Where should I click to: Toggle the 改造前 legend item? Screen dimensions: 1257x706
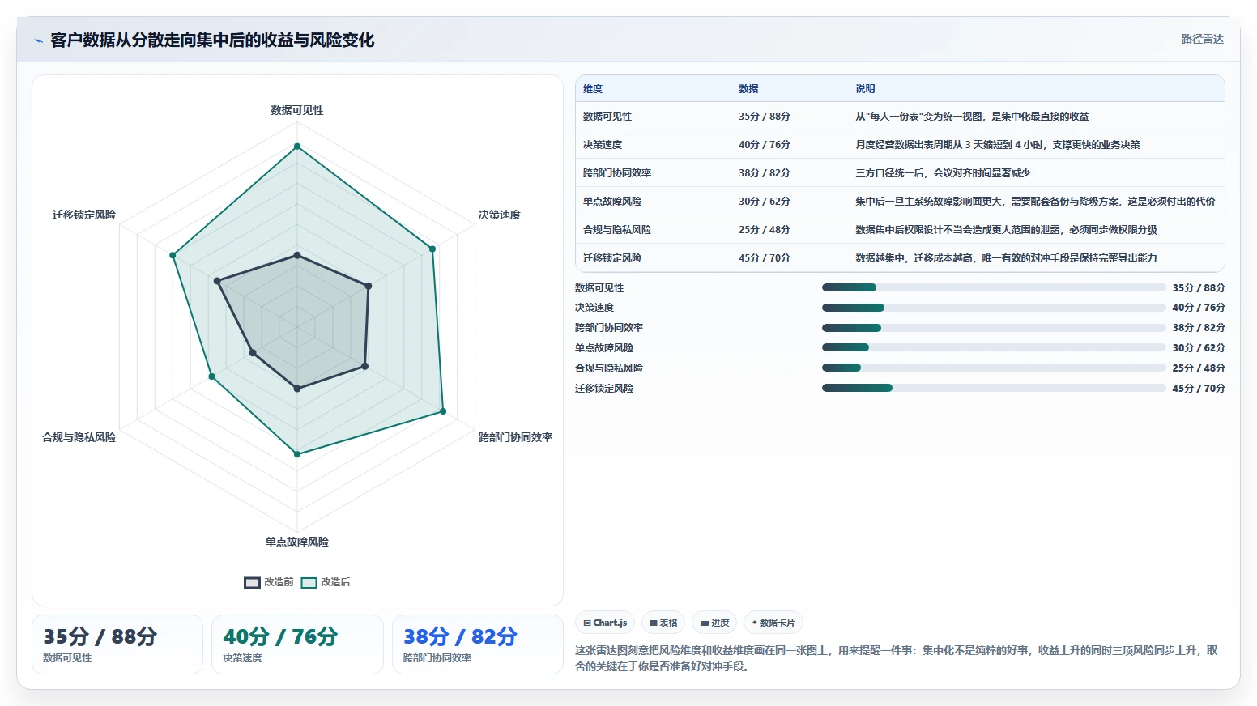coord(269,582)
